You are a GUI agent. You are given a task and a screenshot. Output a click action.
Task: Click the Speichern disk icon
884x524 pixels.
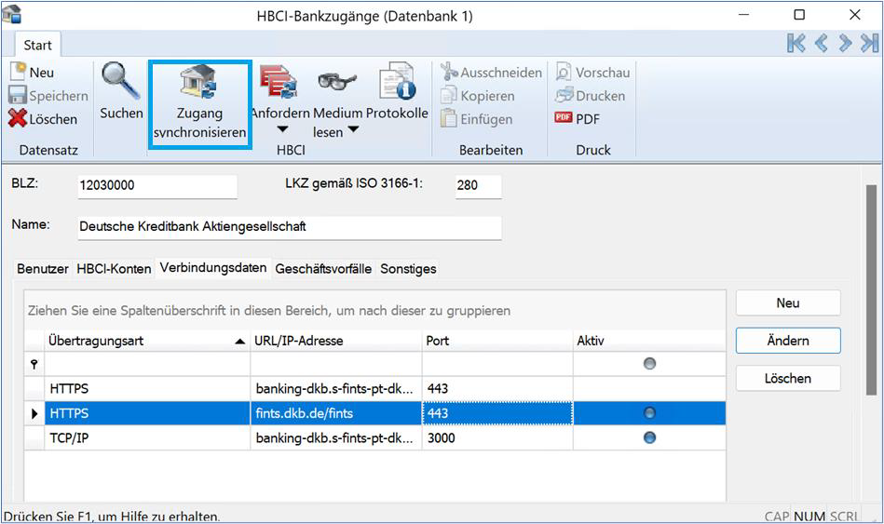[x=18, y=95]
